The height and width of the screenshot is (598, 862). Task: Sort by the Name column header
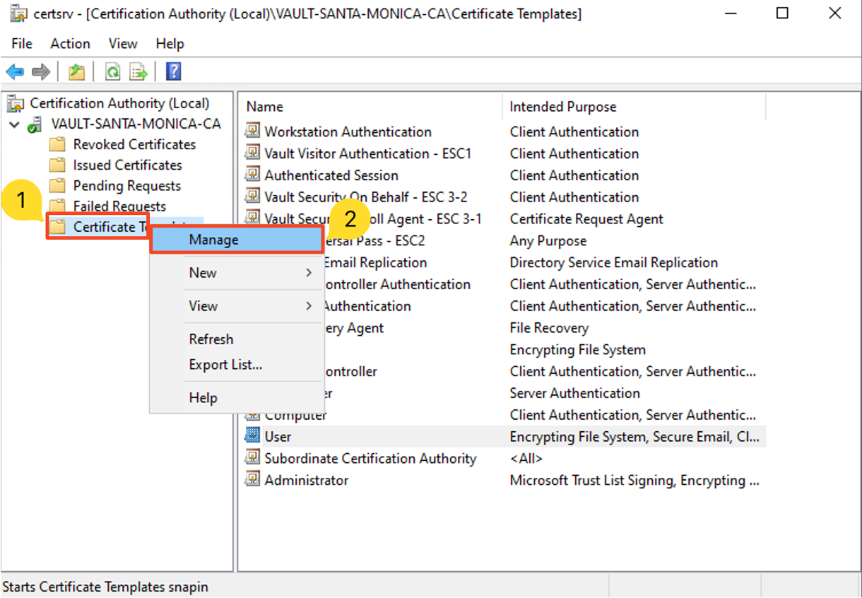coord(265,107)
